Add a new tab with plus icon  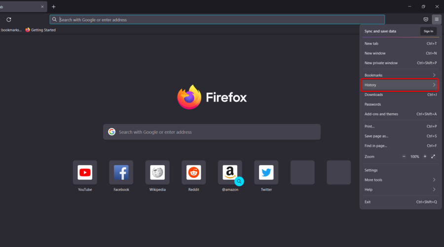[53, 7]
